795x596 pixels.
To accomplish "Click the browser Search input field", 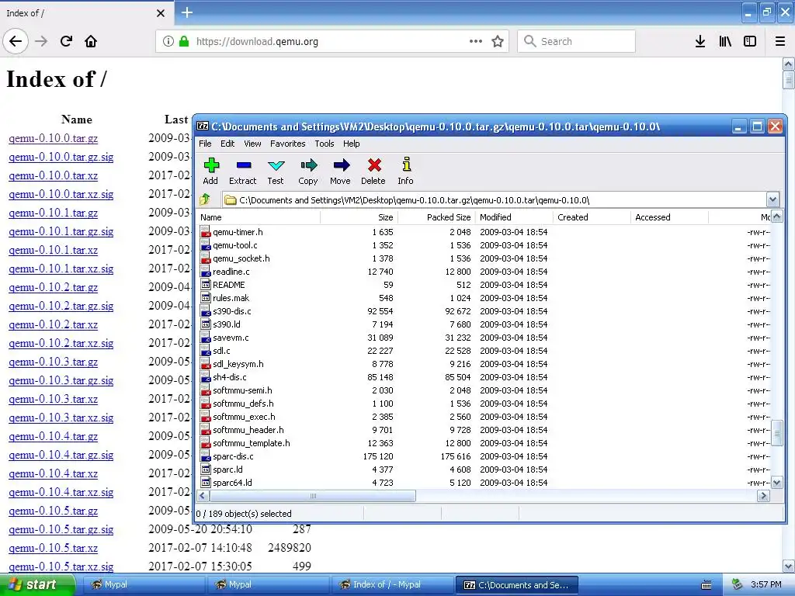I will point(577,42).
